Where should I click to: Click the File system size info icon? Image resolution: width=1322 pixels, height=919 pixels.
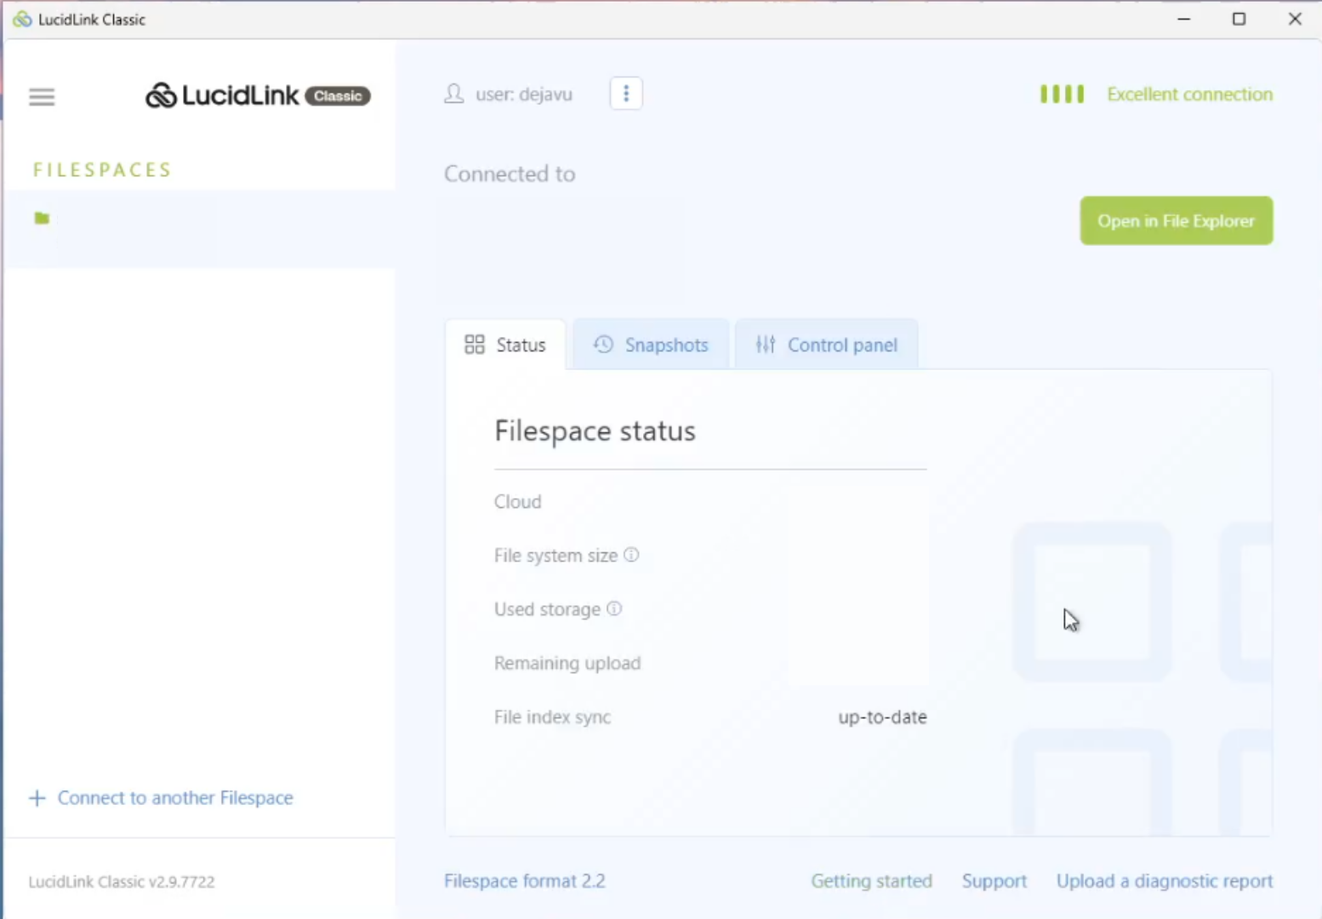631,555
